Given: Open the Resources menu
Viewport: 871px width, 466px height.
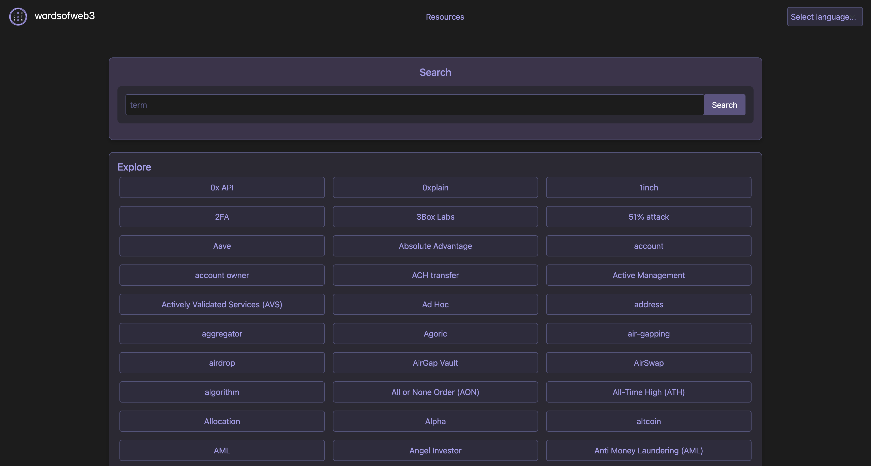Looking at the screenshot, I should 445,17.
